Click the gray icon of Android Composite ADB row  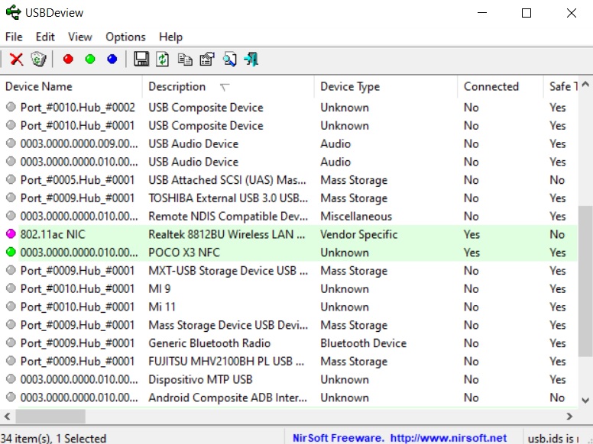coord(11,397)
